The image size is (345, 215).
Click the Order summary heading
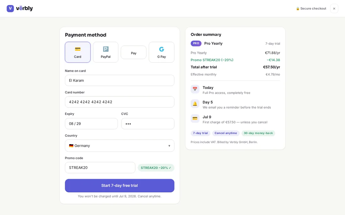pos(206,34)
